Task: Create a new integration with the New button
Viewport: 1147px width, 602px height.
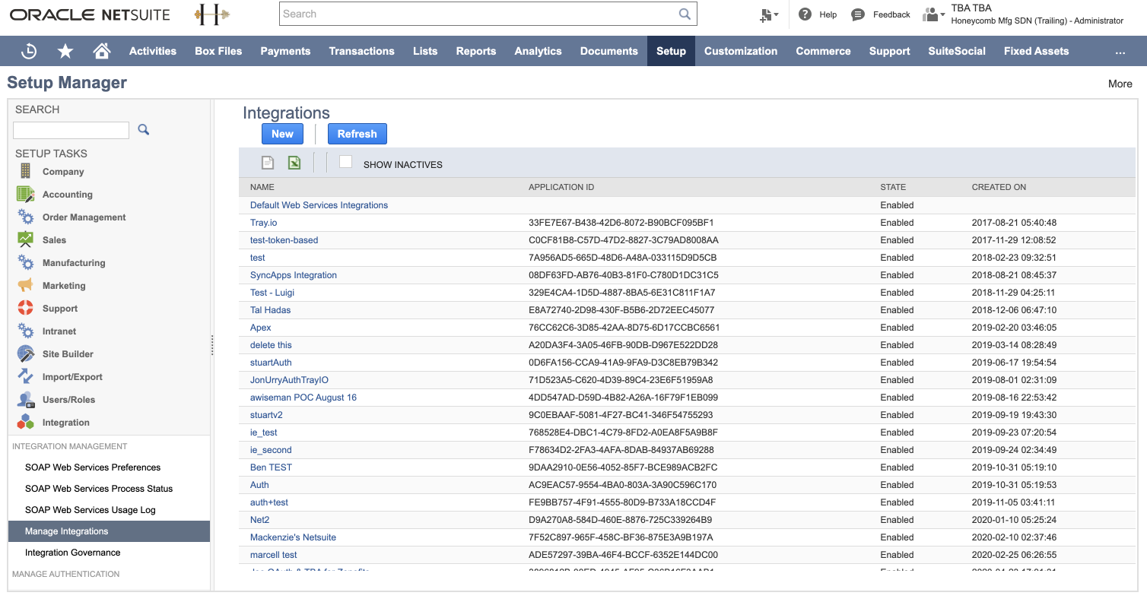Action: 282,134
